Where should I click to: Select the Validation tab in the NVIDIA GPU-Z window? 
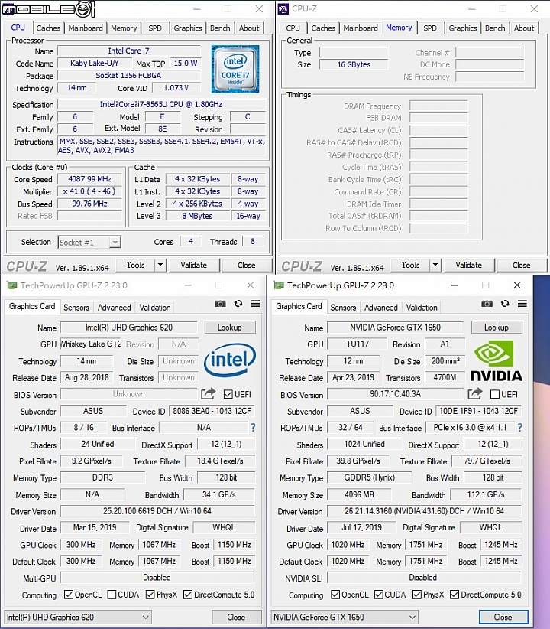(x=422, y=308)
